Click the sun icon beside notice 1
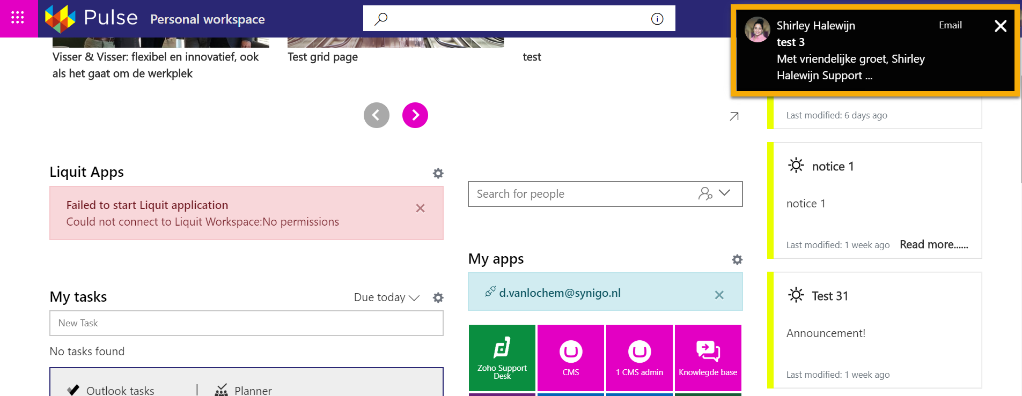Image resolution: width=1022 pixels, height=396 pixels. coord(796,165)
